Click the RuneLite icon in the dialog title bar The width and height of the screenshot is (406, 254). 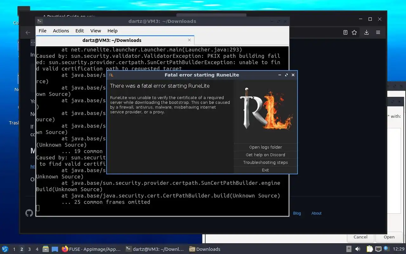111,75
